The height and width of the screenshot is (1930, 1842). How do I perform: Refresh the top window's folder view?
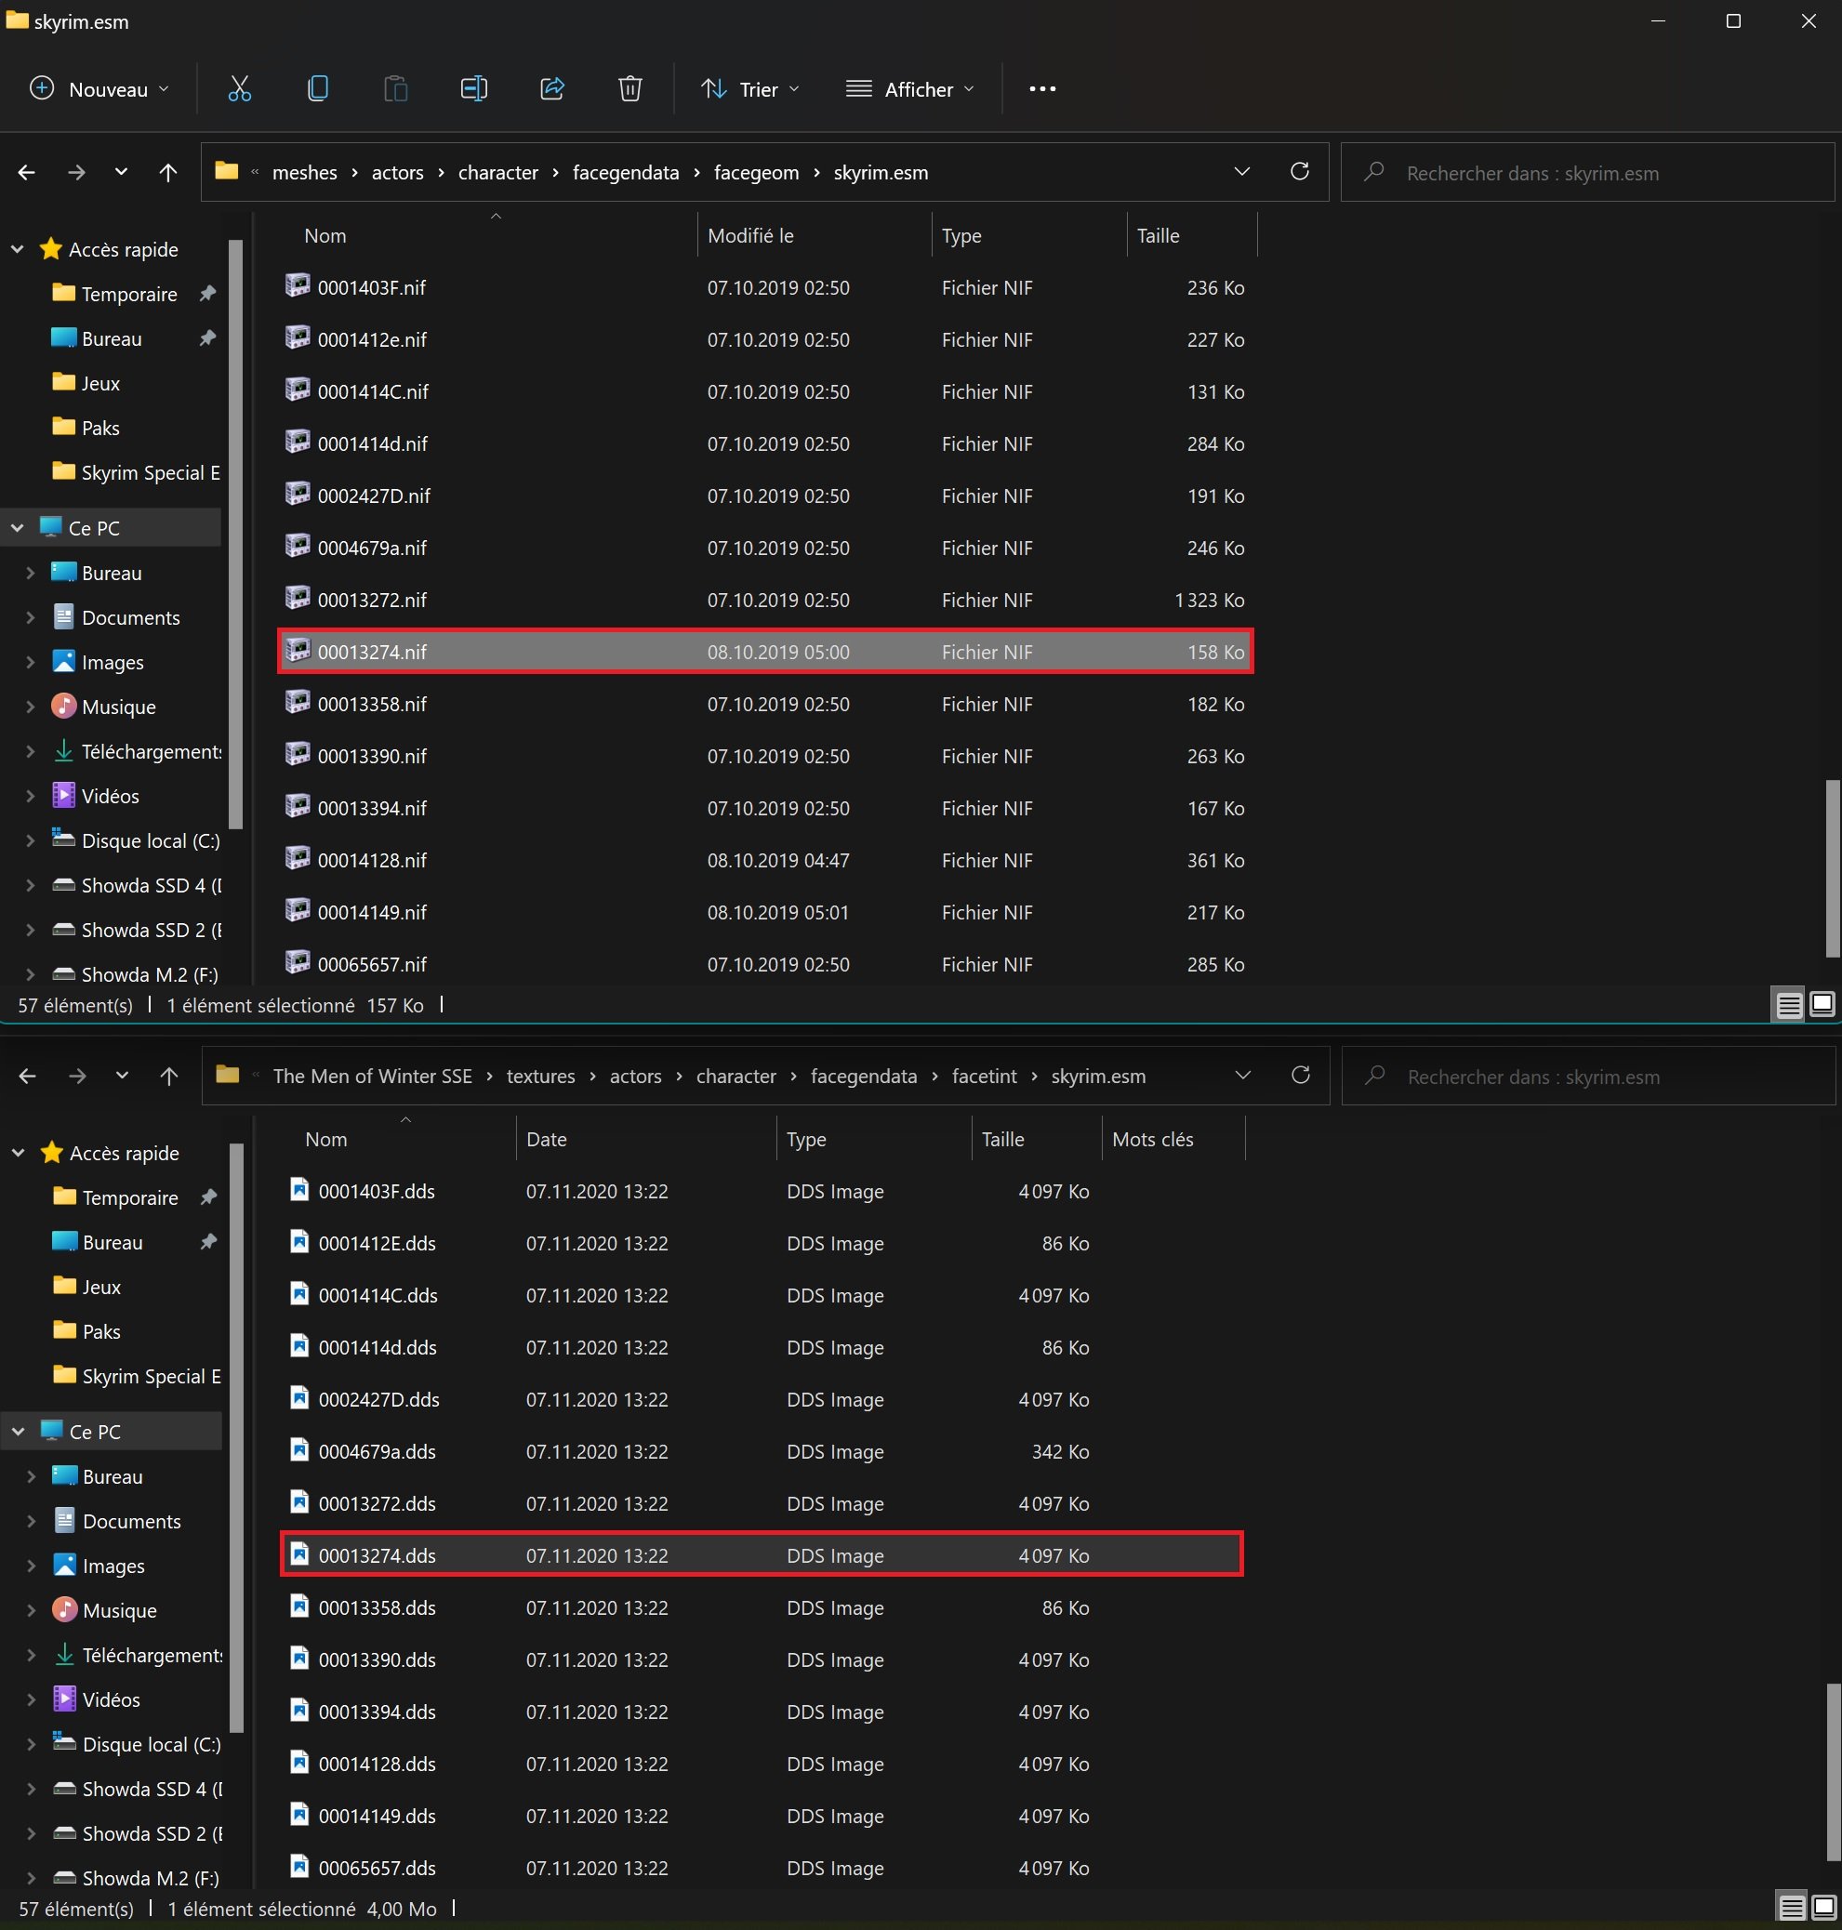coord(1299,172)
